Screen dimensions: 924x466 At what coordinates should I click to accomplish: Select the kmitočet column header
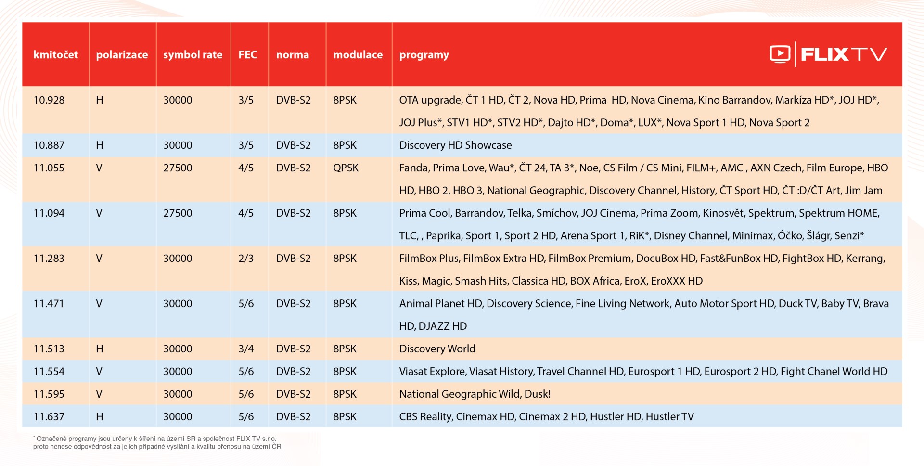55,55
